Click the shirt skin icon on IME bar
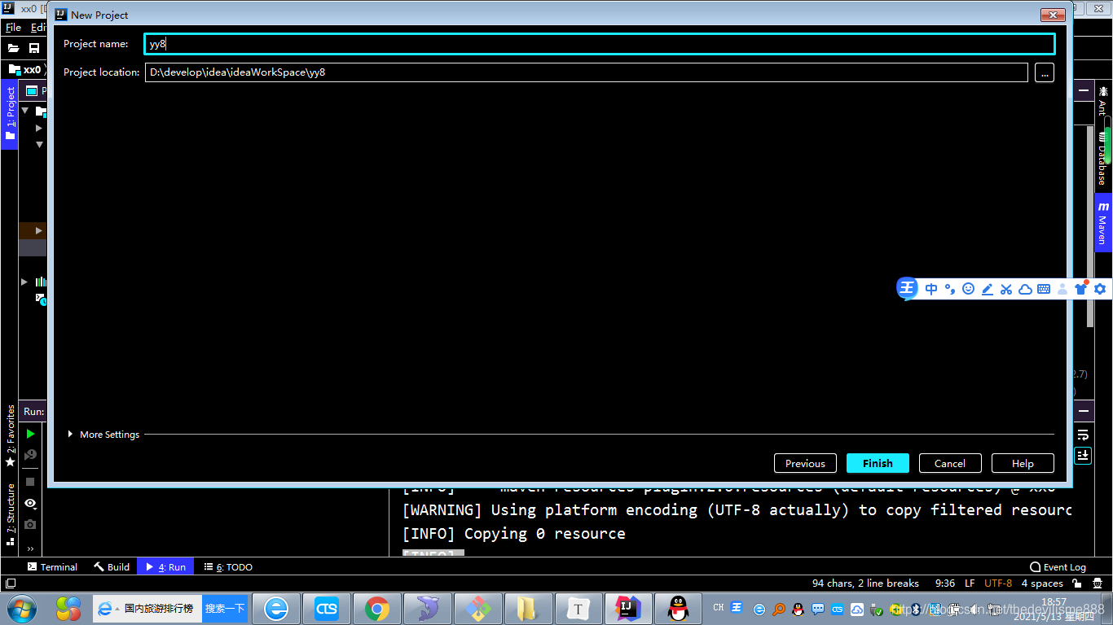This screenshot has height=625, width=1113. tap(1081, 289)
